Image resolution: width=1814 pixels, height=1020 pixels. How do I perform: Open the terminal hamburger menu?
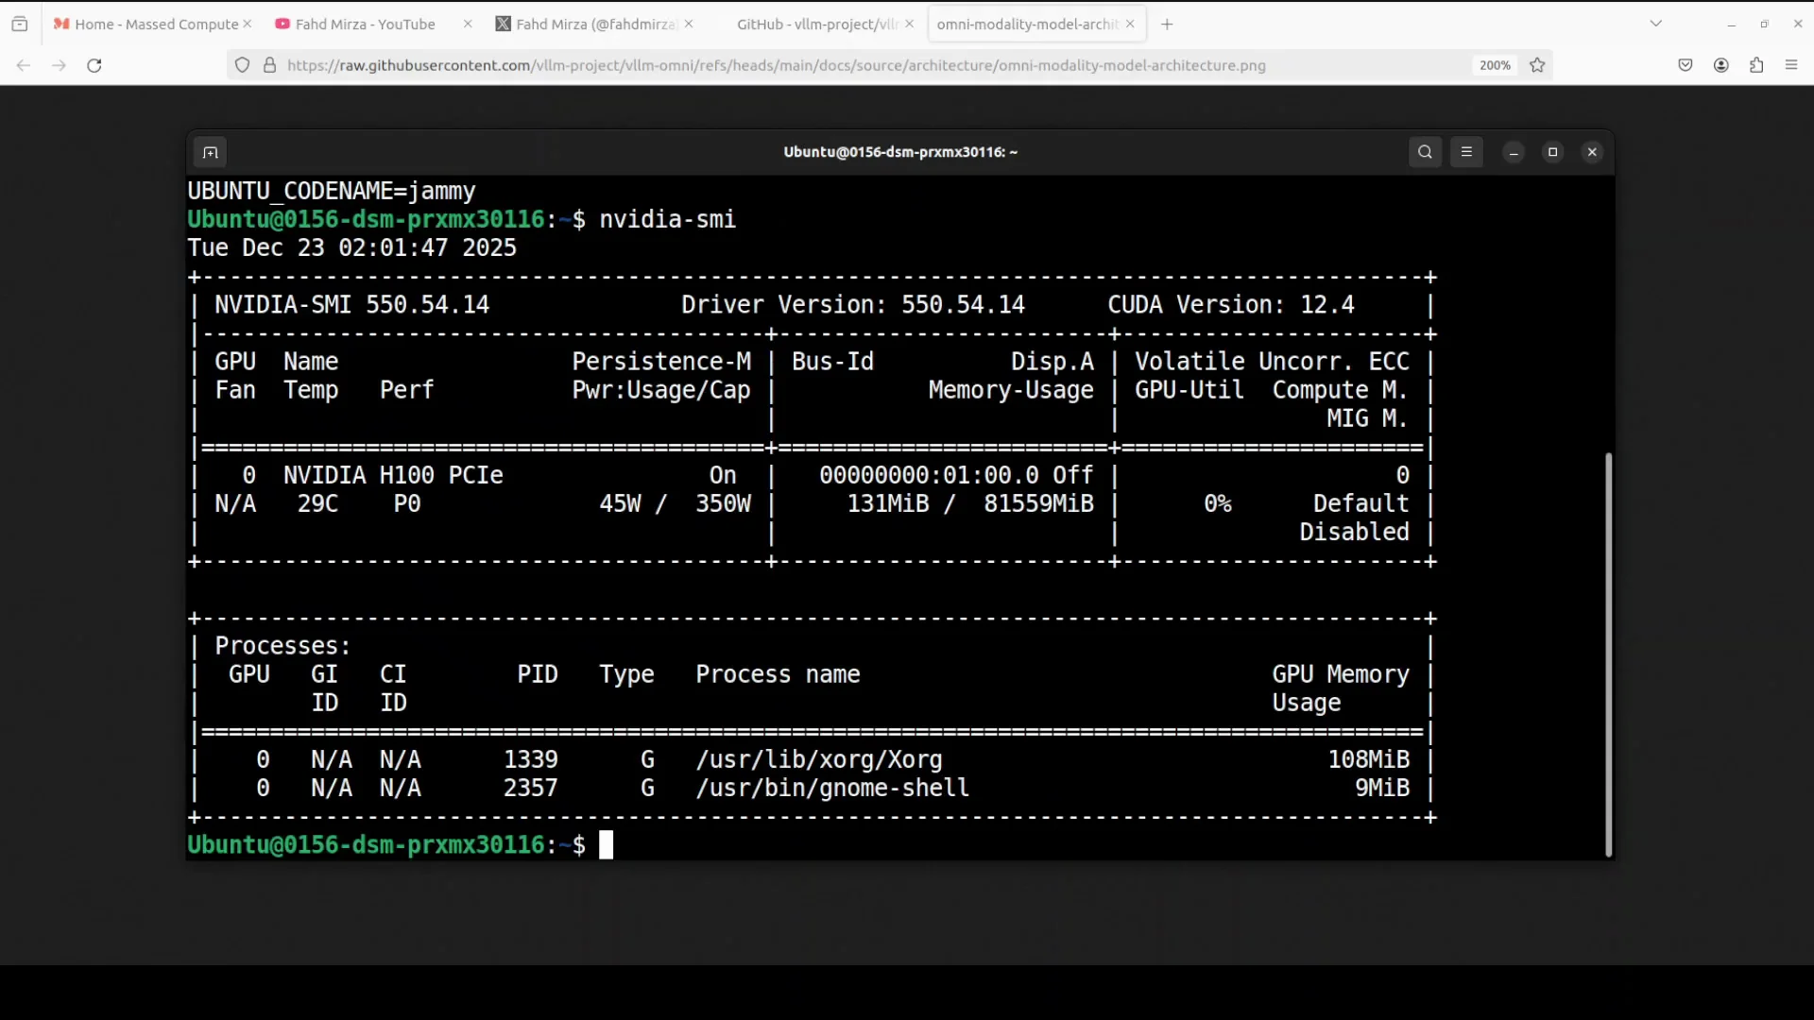pos(1466,152)
